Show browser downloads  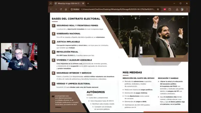[177, 9]
